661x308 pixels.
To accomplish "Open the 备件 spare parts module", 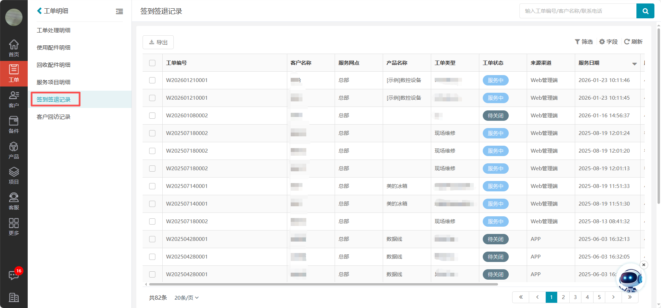I will (x=13, y=125).
